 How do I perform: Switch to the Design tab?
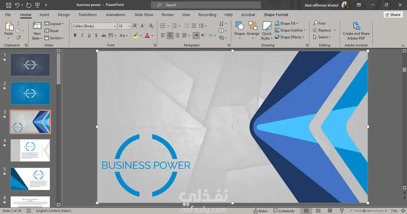(64, 15)
